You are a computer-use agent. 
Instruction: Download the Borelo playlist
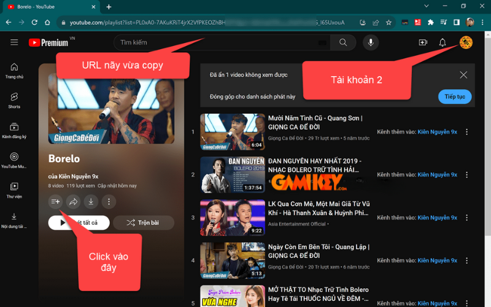(x=91, y=201)
